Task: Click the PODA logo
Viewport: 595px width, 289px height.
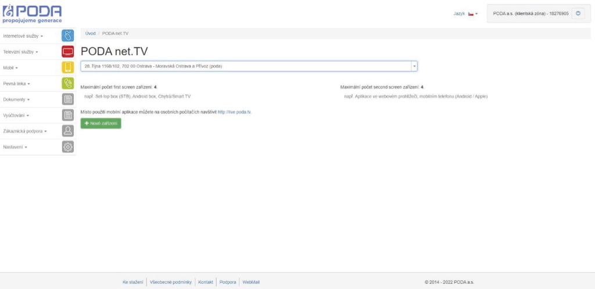Action: click(x=33, y=14)
